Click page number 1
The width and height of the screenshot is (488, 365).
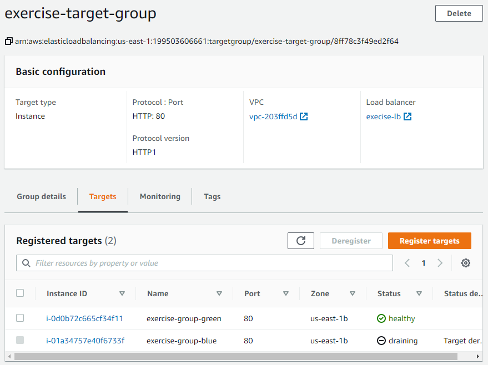[423, 263]
